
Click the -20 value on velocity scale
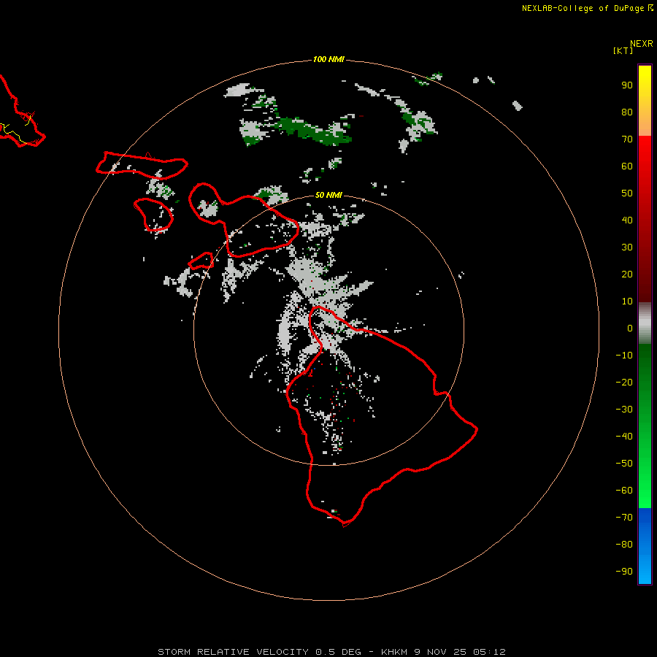624,383
